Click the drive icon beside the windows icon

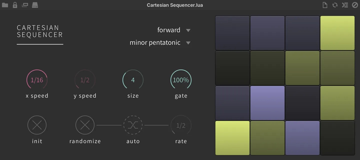(35, 5)
